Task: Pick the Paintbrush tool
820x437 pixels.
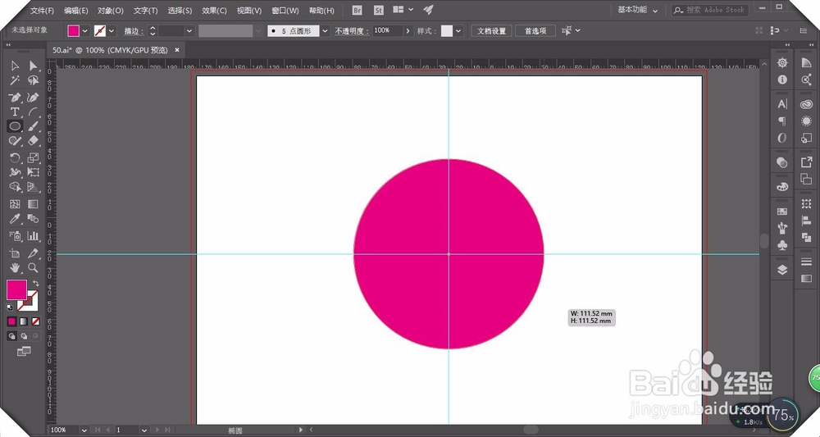Action: 33,126
